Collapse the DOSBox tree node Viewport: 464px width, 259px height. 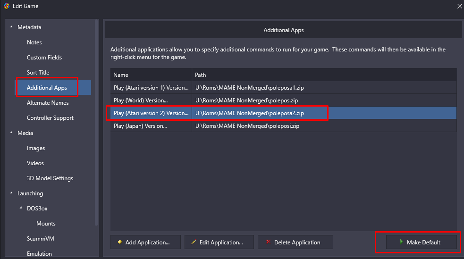pyautogui.click(x=21, y=208)
